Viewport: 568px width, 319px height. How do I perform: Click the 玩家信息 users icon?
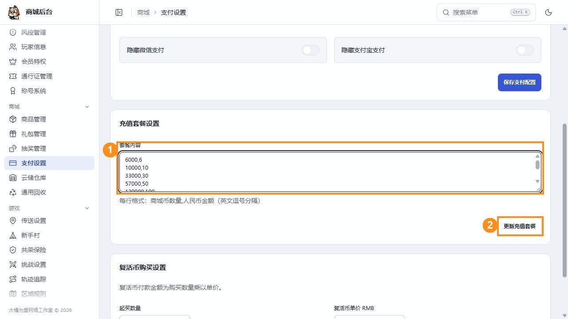point(13,47)
